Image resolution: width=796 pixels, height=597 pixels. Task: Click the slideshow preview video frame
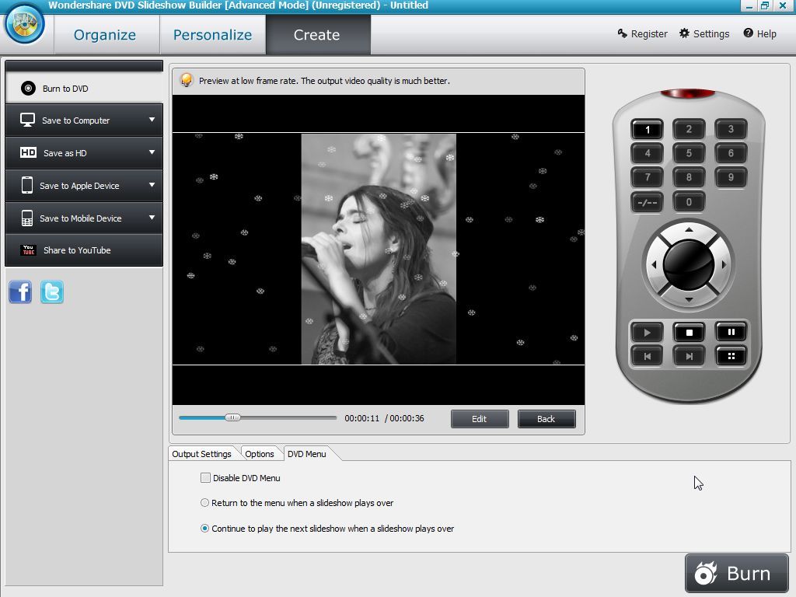click(379, 250)
